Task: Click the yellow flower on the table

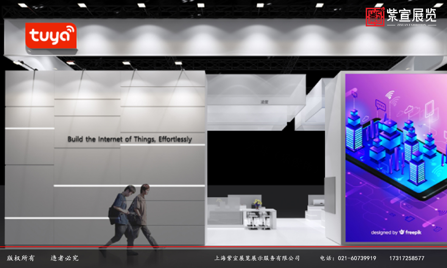Action: (257, 203)
